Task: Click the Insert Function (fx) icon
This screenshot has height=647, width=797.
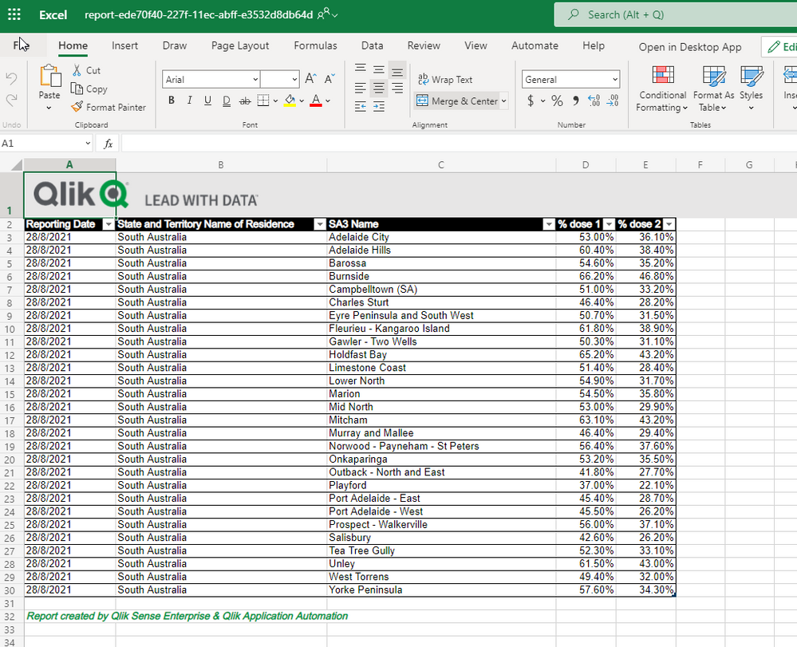Action: pos(108,143)
